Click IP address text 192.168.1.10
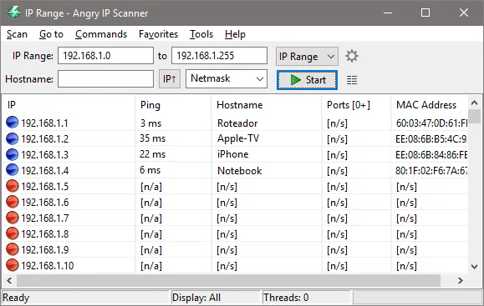 point(48,266)
